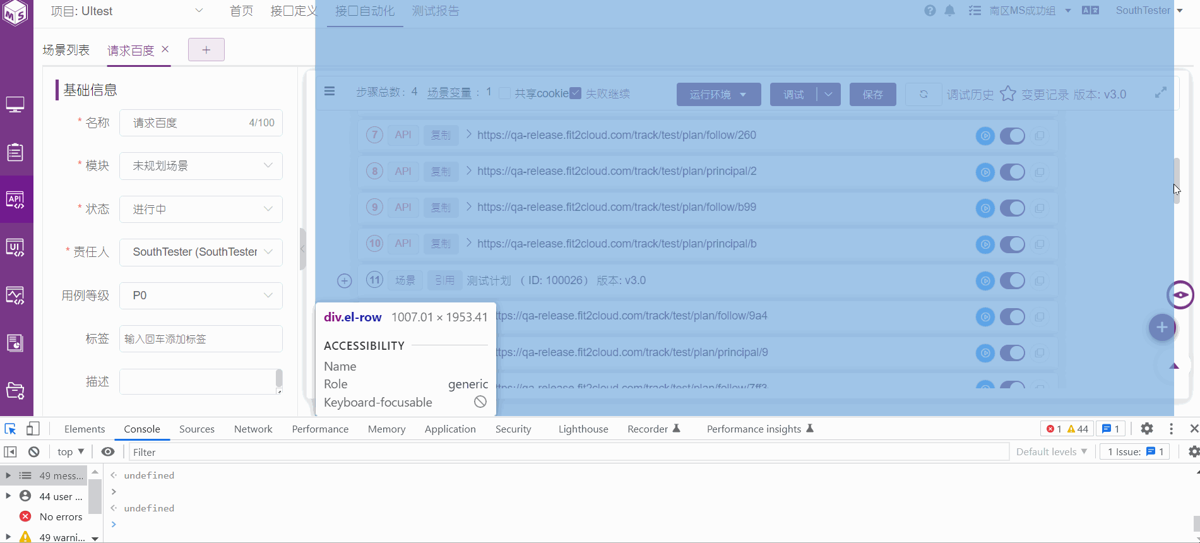
Task: Click the MeterSphere logo icon
Action: coord(15,12)
